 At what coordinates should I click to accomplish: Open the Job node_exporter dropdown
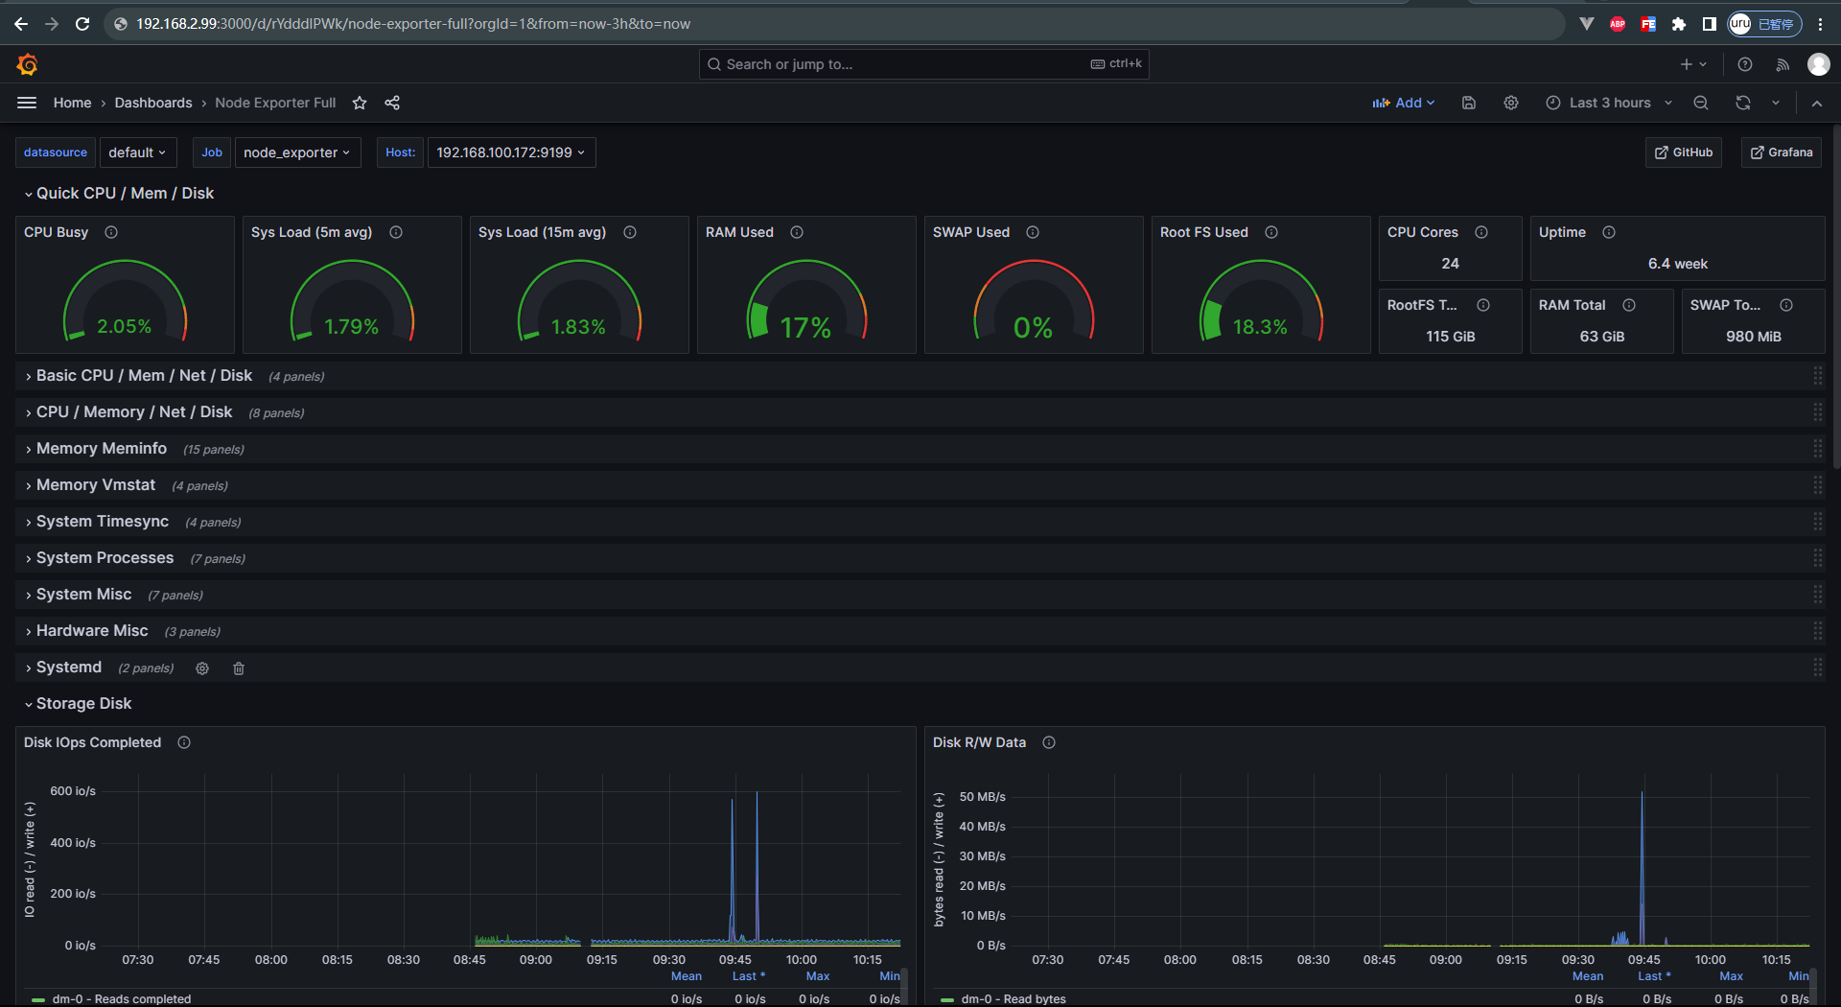click(297, 152)
